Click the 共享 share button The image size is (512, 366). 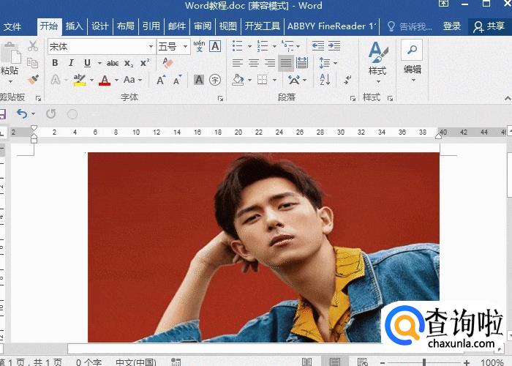click(x=489, y=26)
